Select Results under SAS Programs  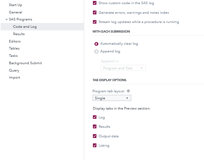[19, 34]
